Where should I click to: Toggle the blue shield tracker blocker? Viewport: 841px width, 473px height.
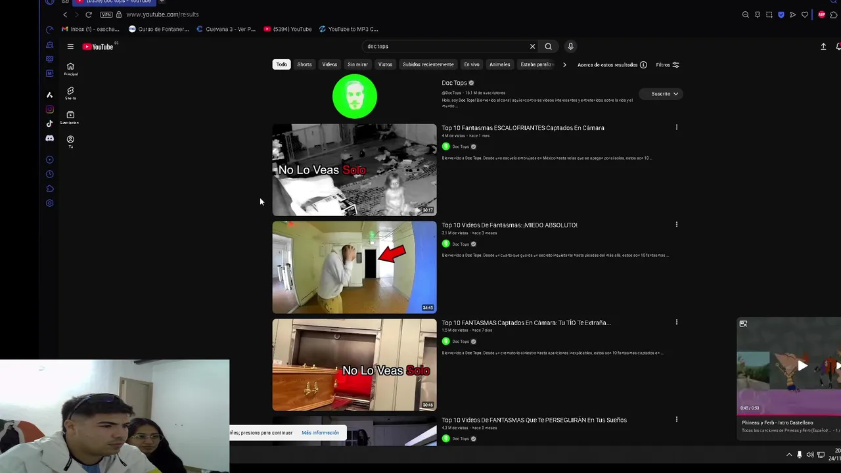781,14
